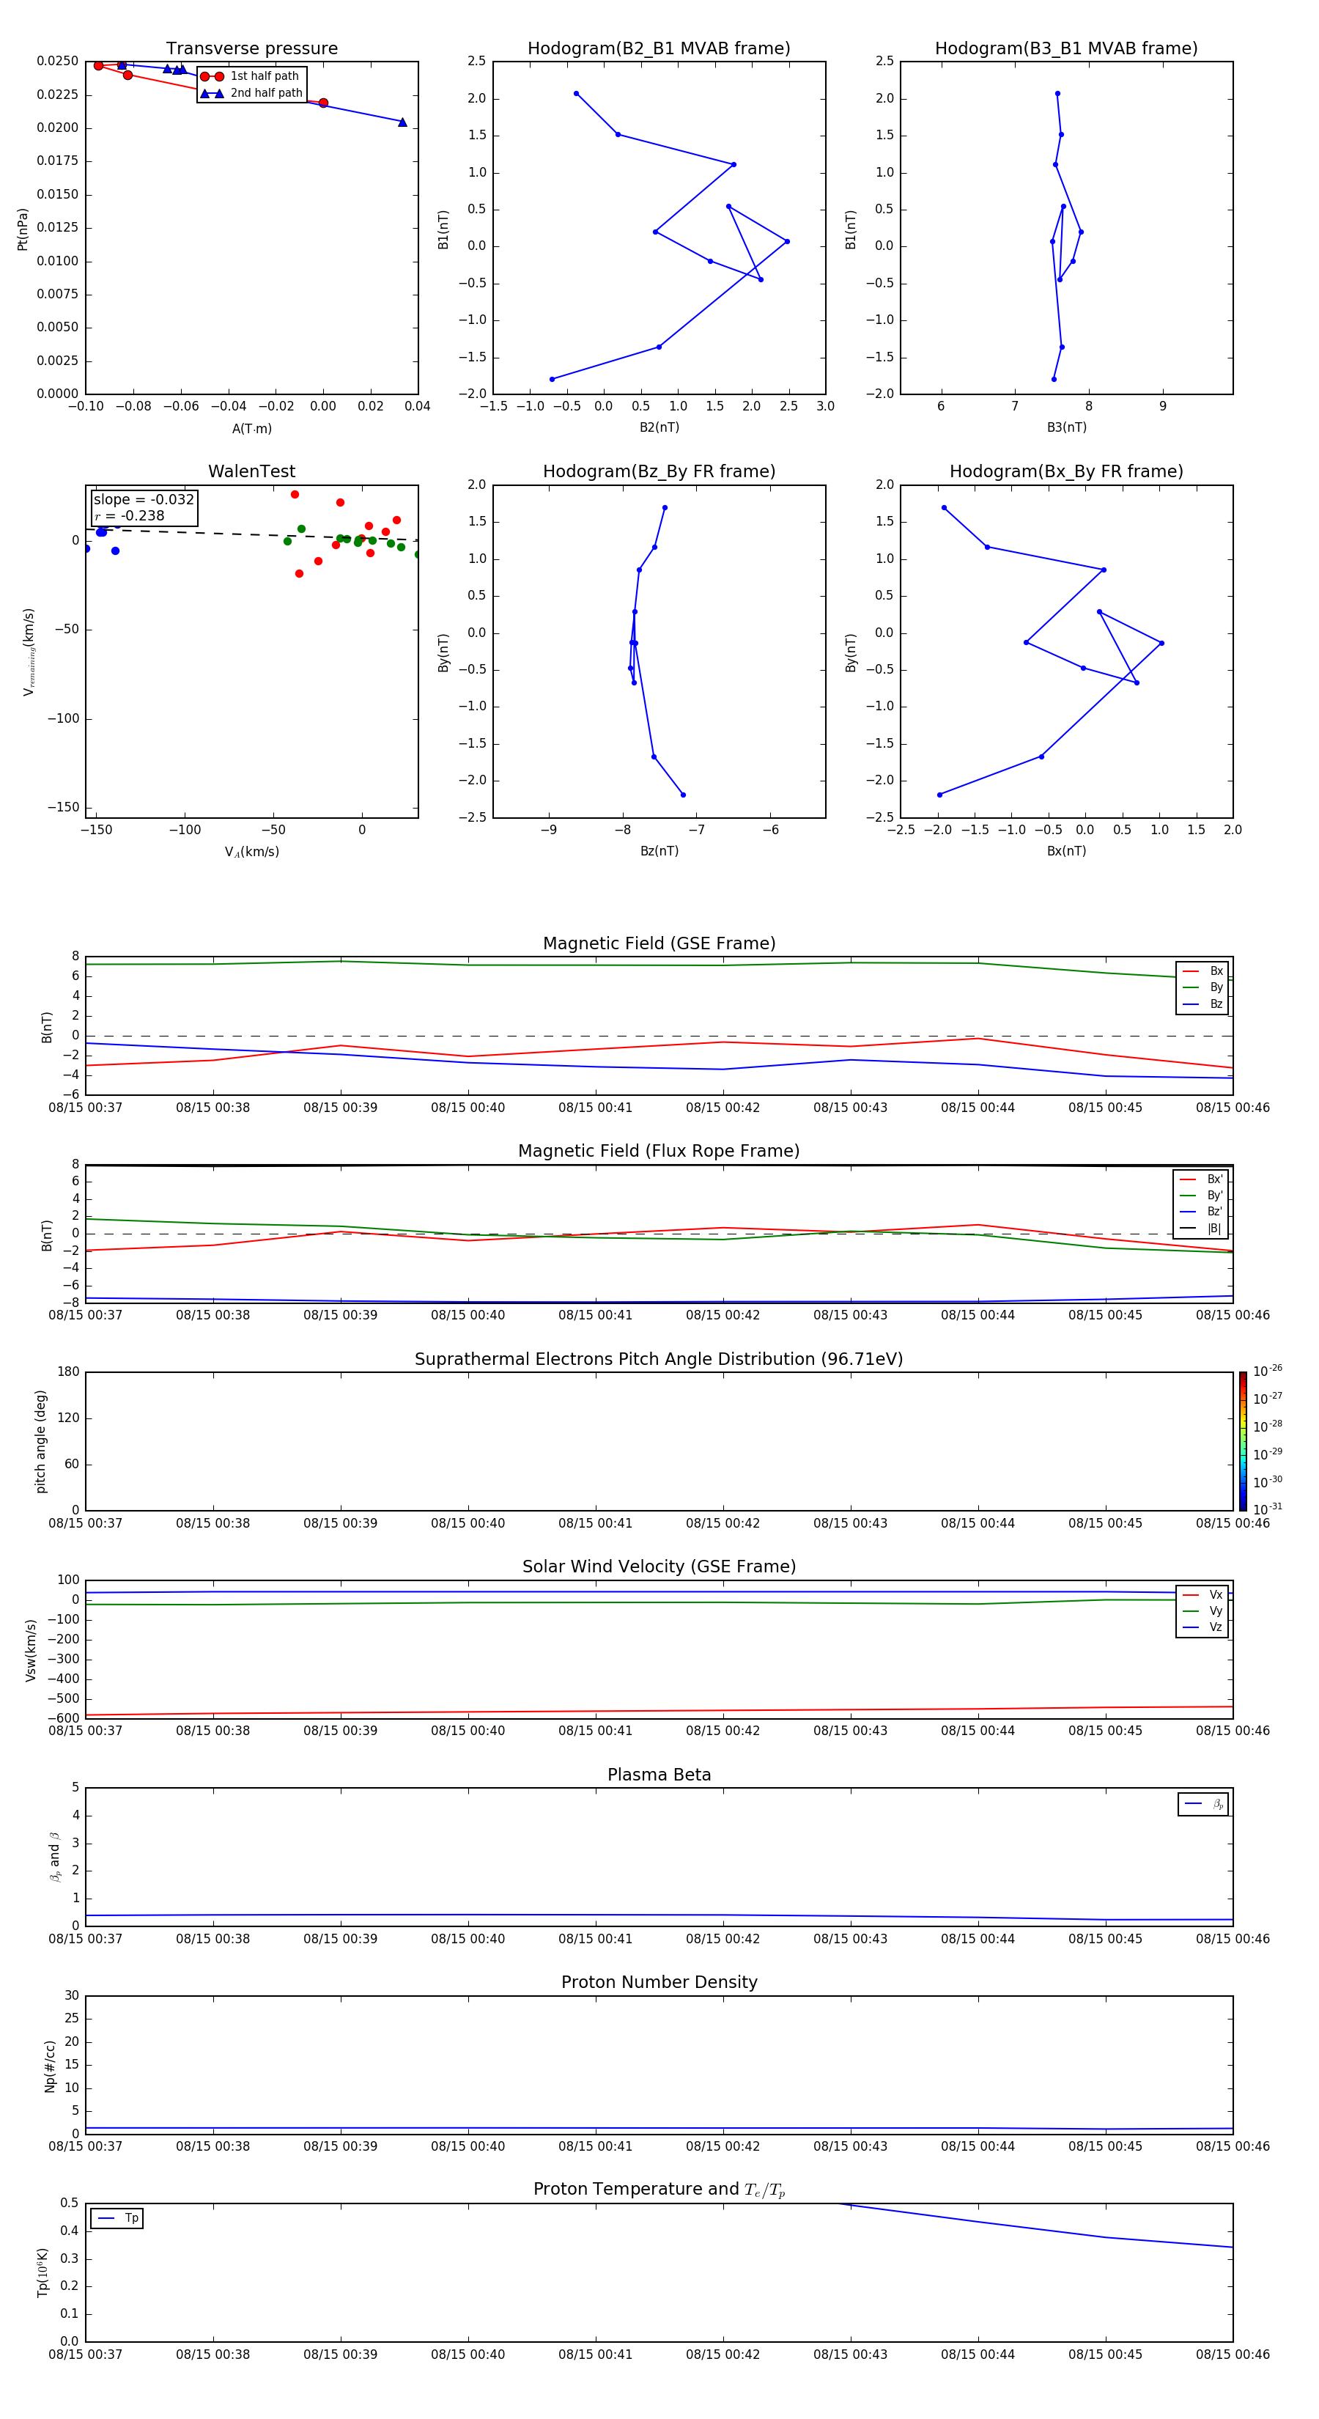Click the By legend entry in GSE magnetic field plot
The width and height of the screenshot is (1319, 2419).
pyautogui.click(x=1202, y=987)
